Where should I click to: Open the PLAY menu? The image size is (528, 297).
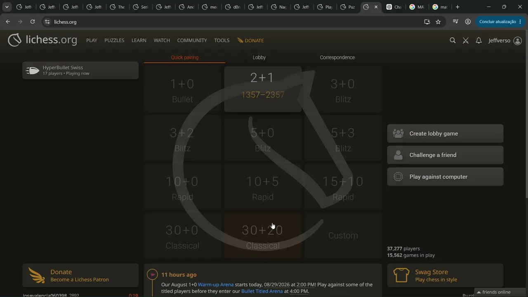click(92, 40)
